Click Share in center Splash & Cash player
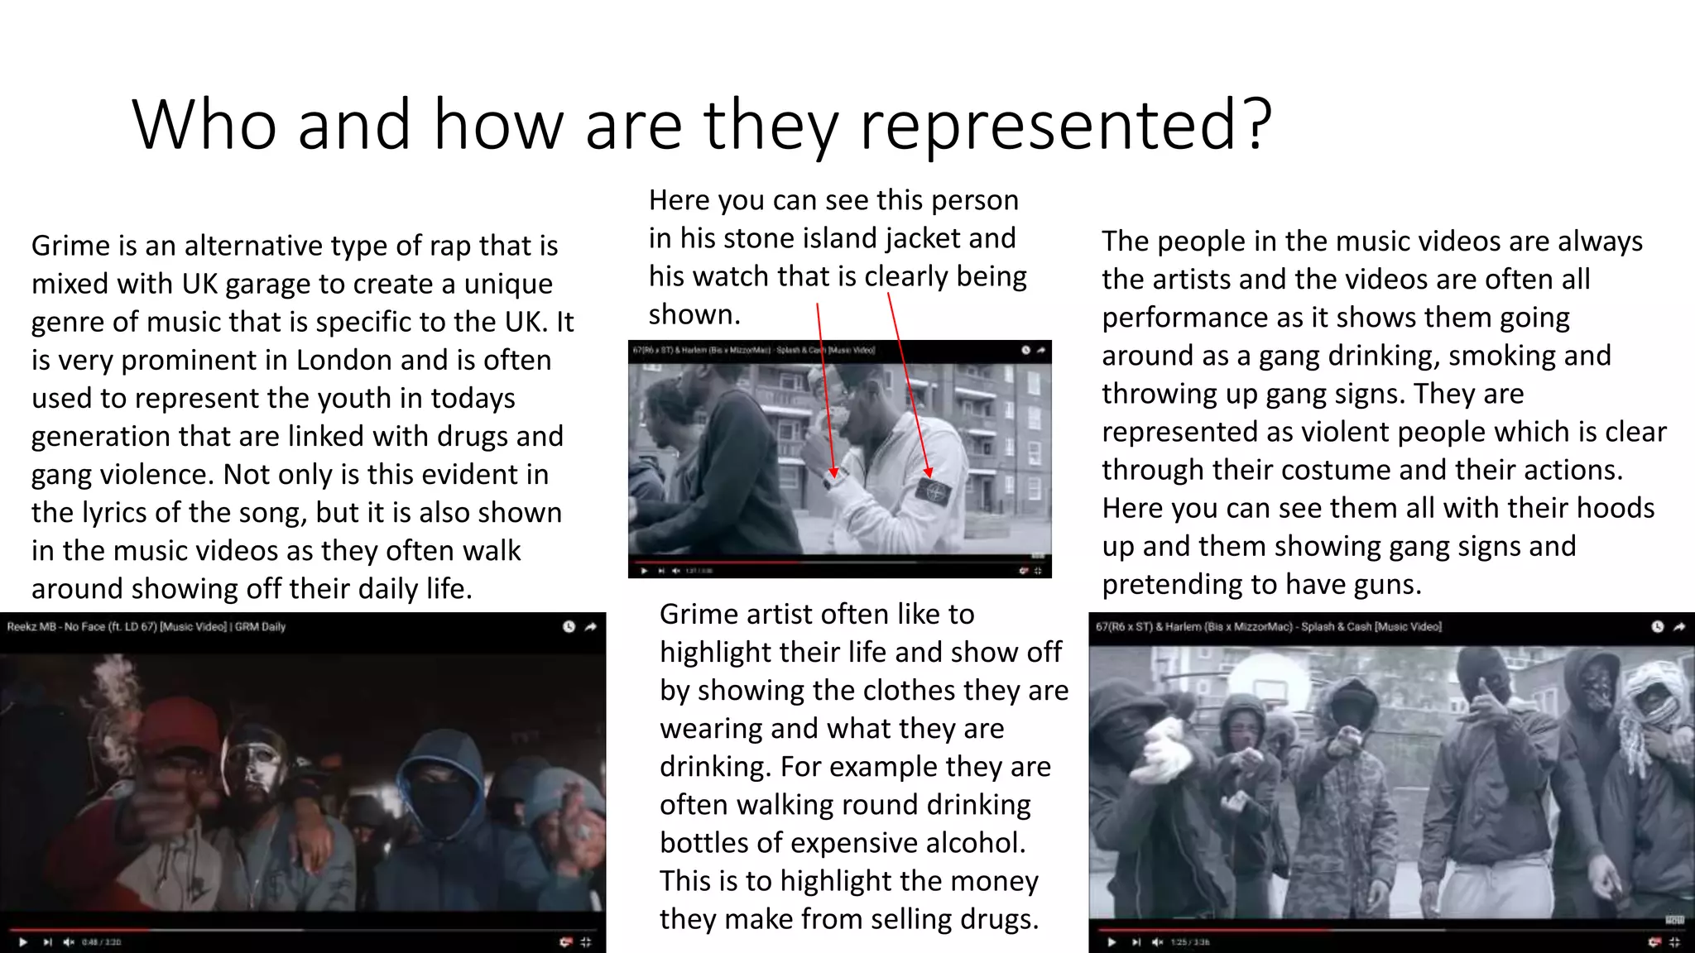 (x=1040, y=350)
